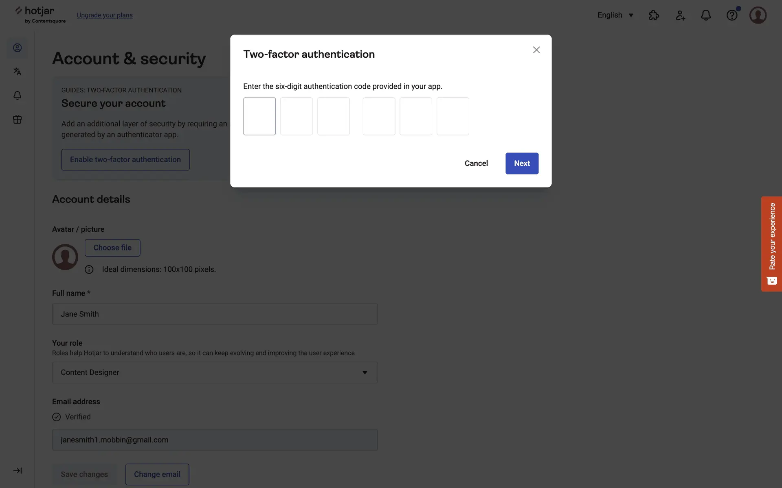
Task: Open the profile avatar menu
Action: [x=758, y=15]
